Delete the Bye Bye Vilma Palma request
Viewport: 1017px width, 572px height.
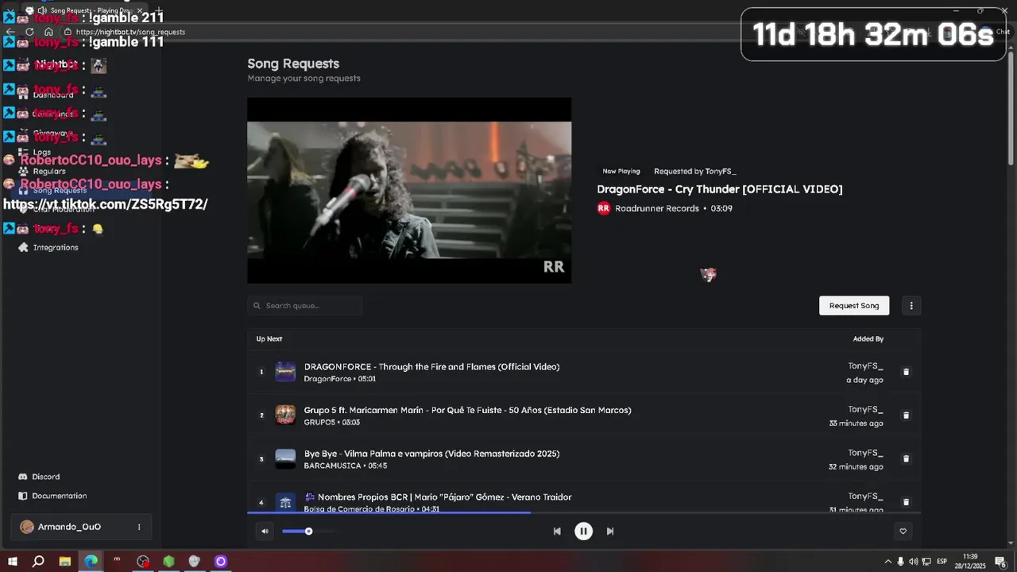pyautogui.click(x=906, y=459)
